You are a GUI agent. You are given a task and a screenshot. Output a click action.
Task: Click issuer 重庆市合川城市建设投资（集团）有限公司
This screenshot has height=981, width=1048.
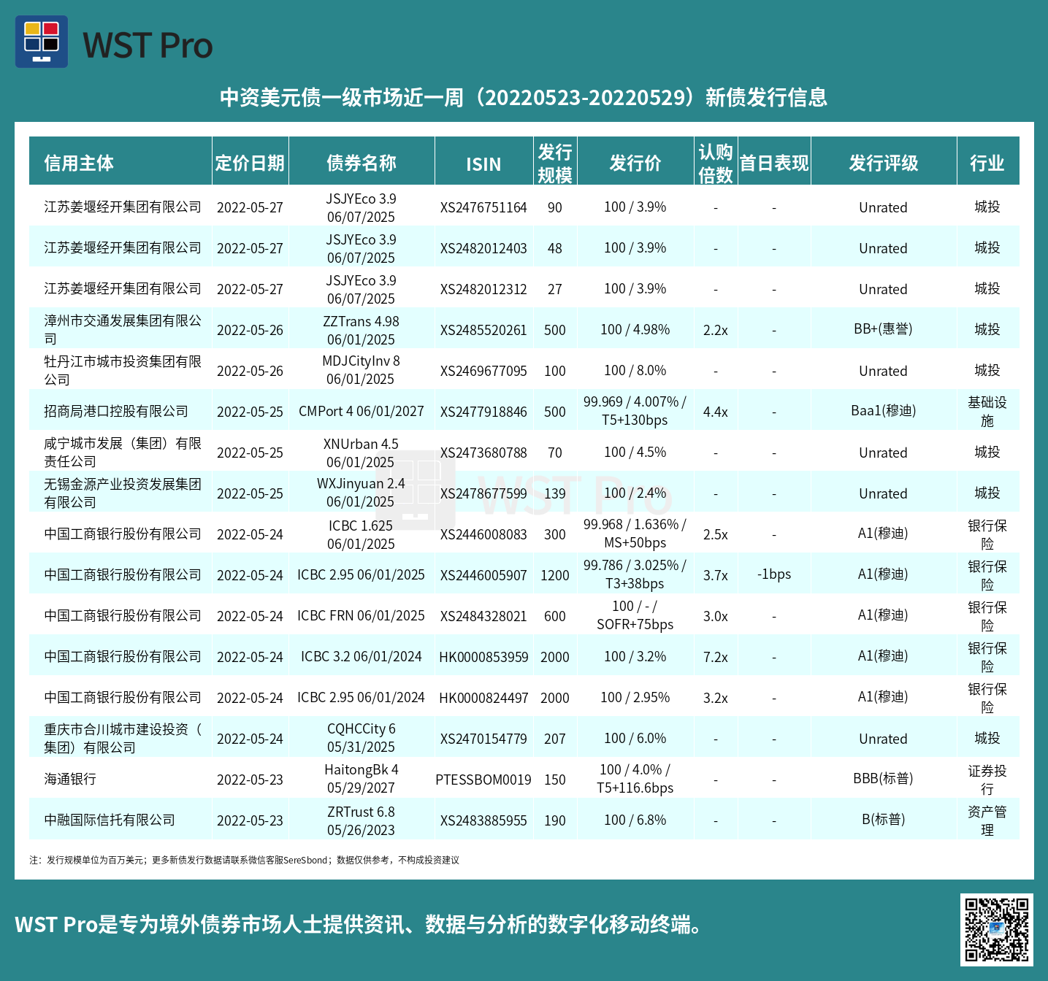click(123, 739)
